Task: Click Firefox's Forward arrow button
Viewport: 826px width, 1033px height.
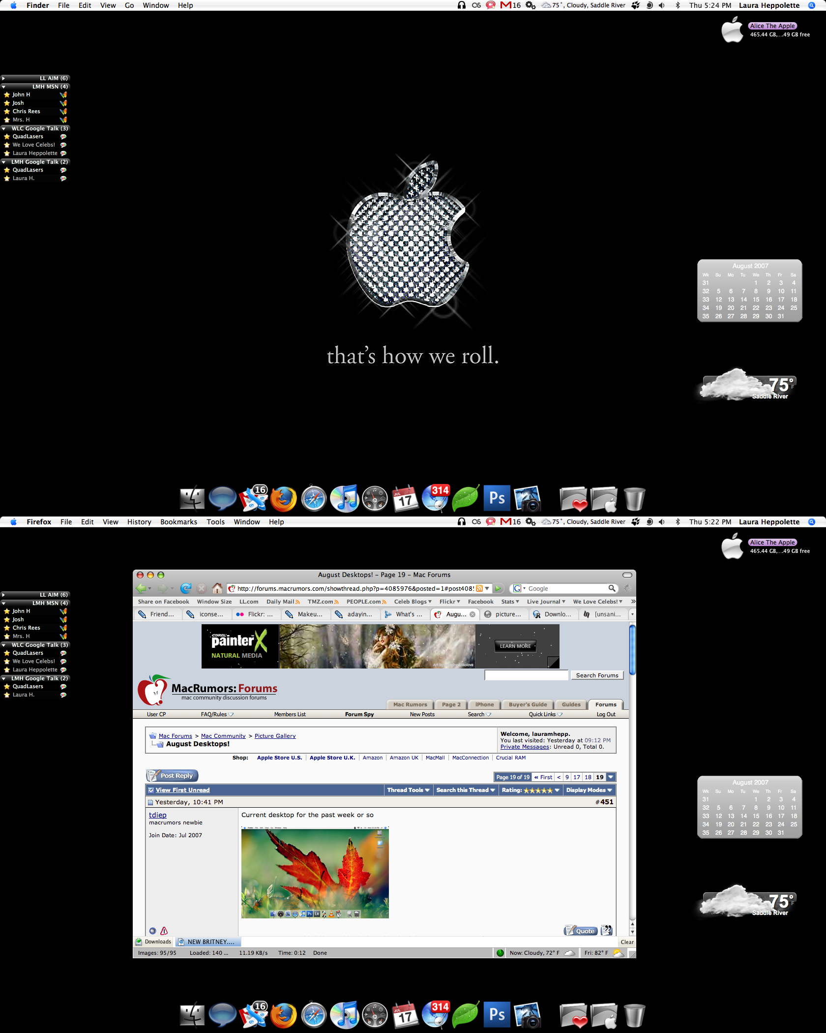Action: (163, 588)
